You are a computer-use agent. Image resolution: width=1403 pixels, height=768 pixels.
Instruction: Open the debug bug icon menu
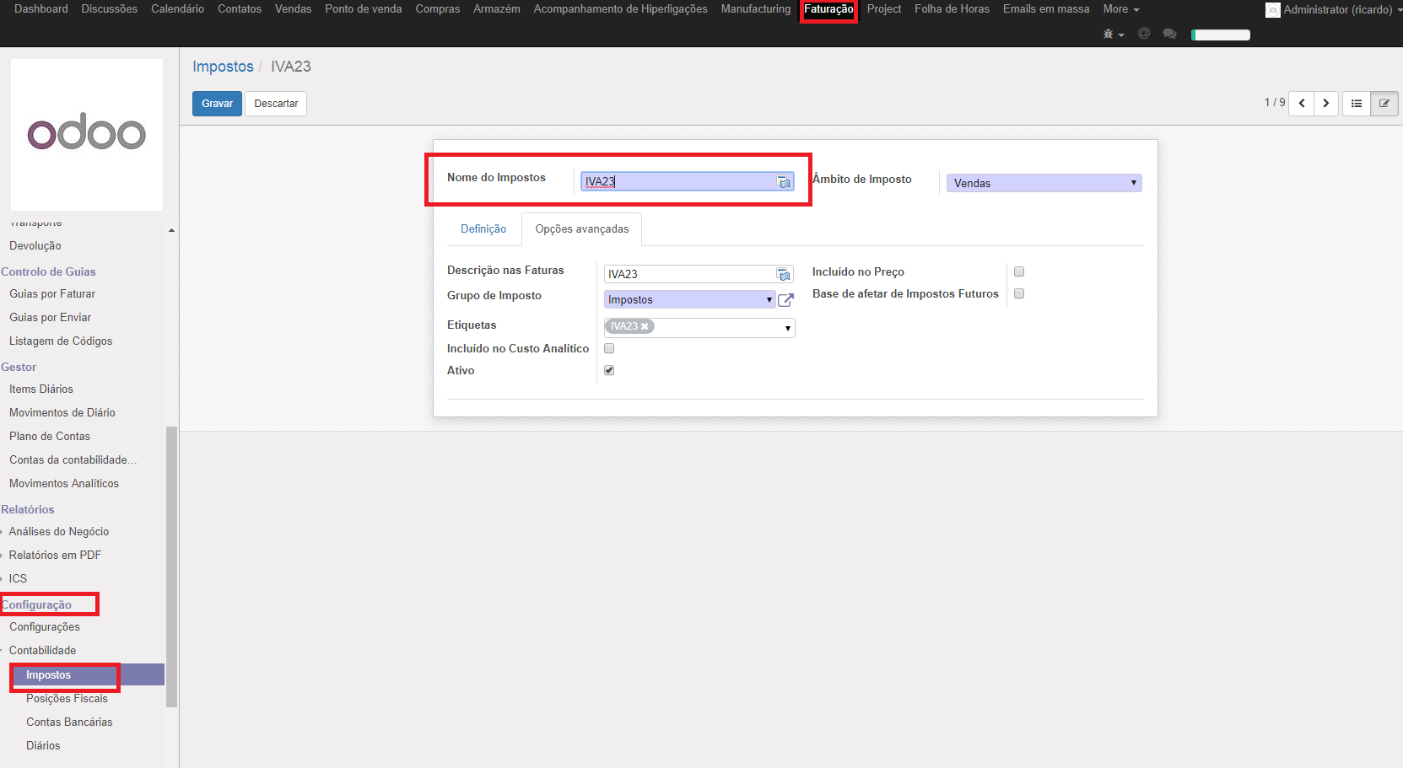pos(1112,35)
